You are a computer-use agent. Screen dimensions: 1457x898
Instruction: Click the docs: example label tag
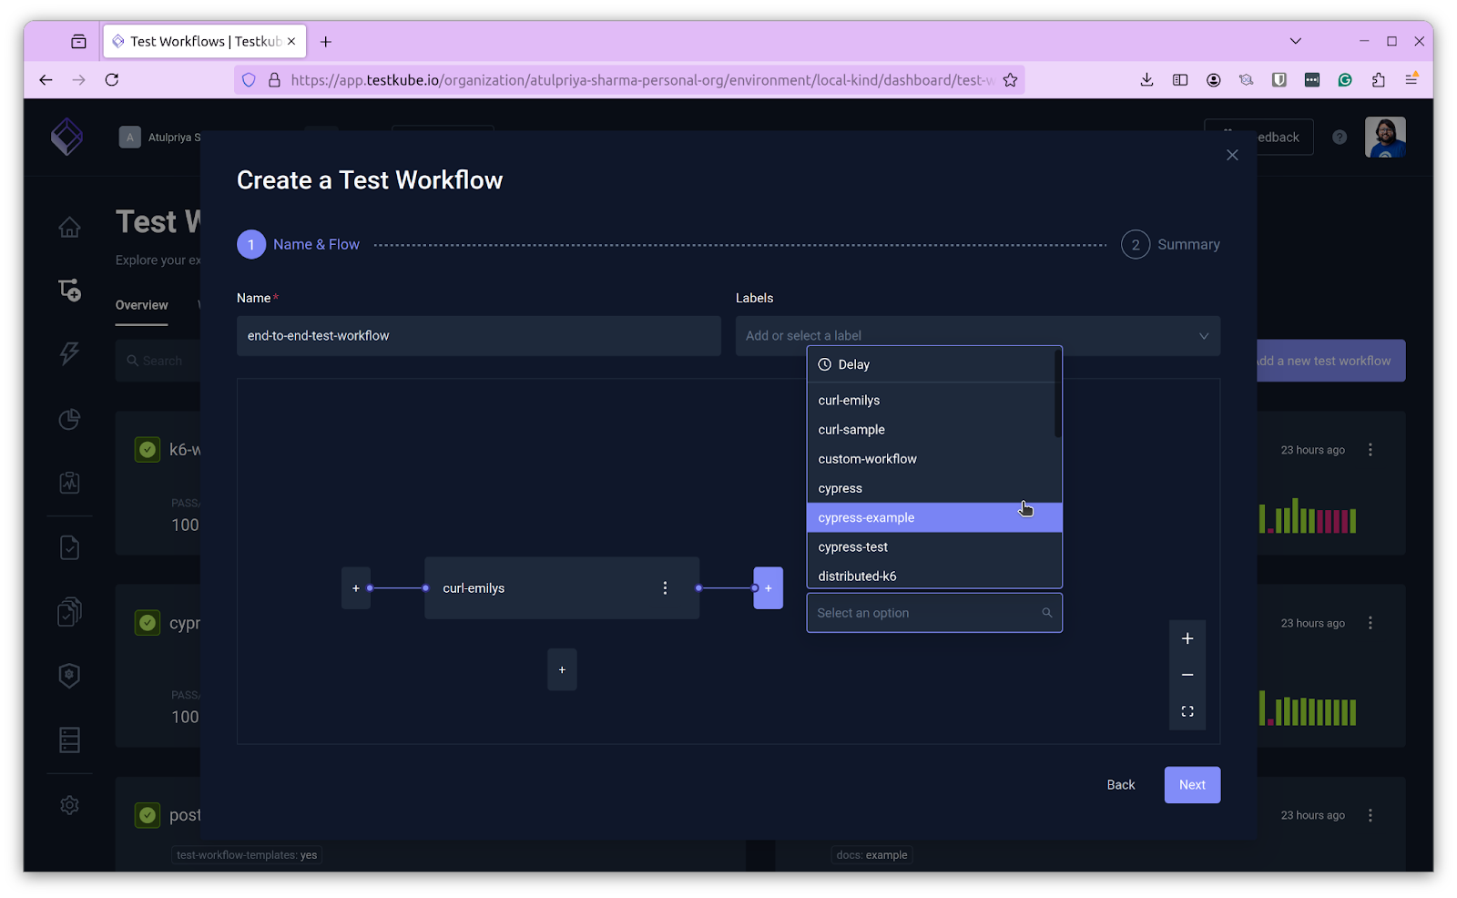(x=872, y=855)
